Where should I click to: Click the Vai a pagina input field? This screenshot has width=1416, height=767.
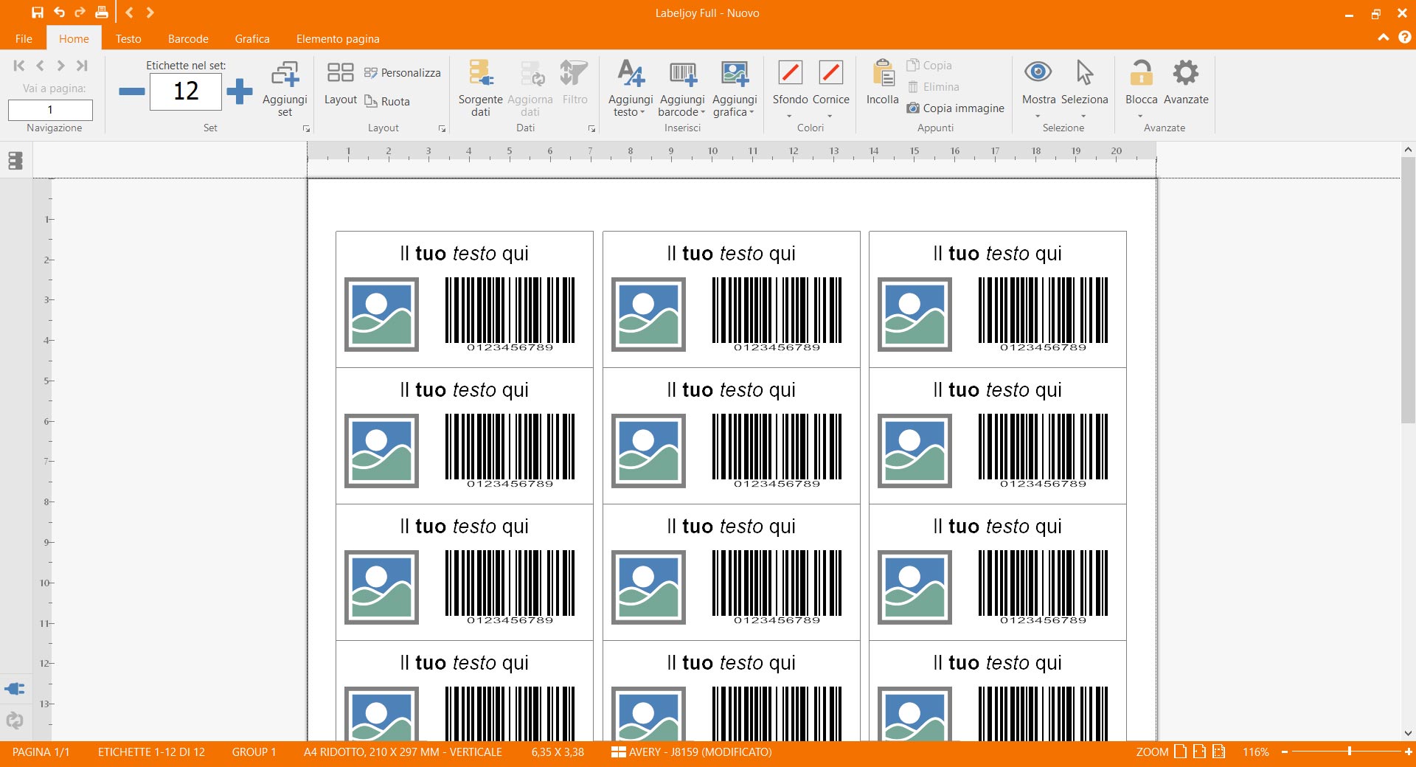click(x=50, y=110)
